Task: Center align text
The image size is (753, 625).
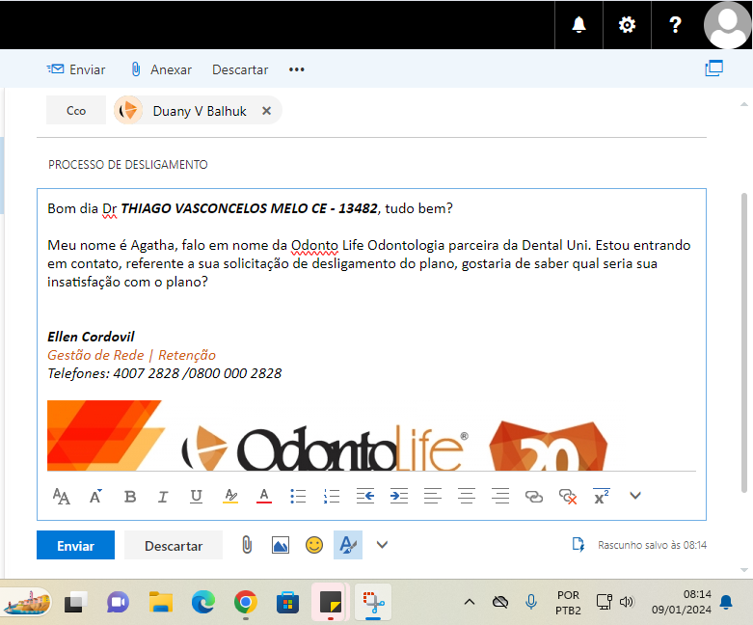Action: pyautogui.click(x=467, y=496)
